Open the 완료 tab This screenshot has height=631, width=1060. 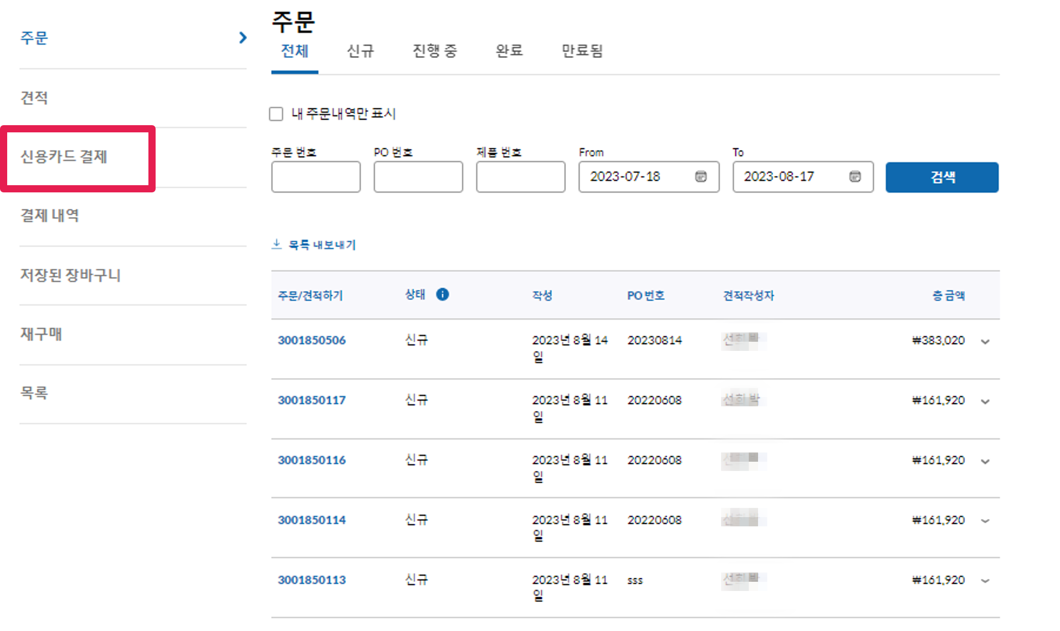click(x=509, y=51)
